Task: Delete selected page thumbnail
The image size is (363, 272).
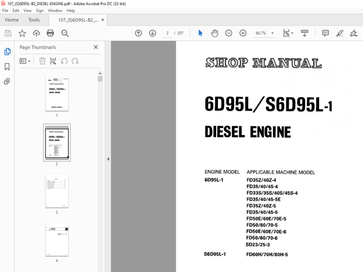Action: point(42,61)
